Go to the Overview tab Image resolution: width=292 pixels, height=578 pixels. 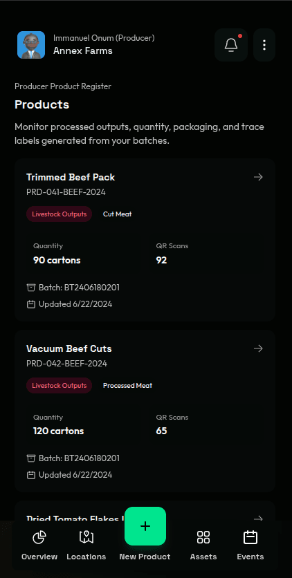point(39,546)
